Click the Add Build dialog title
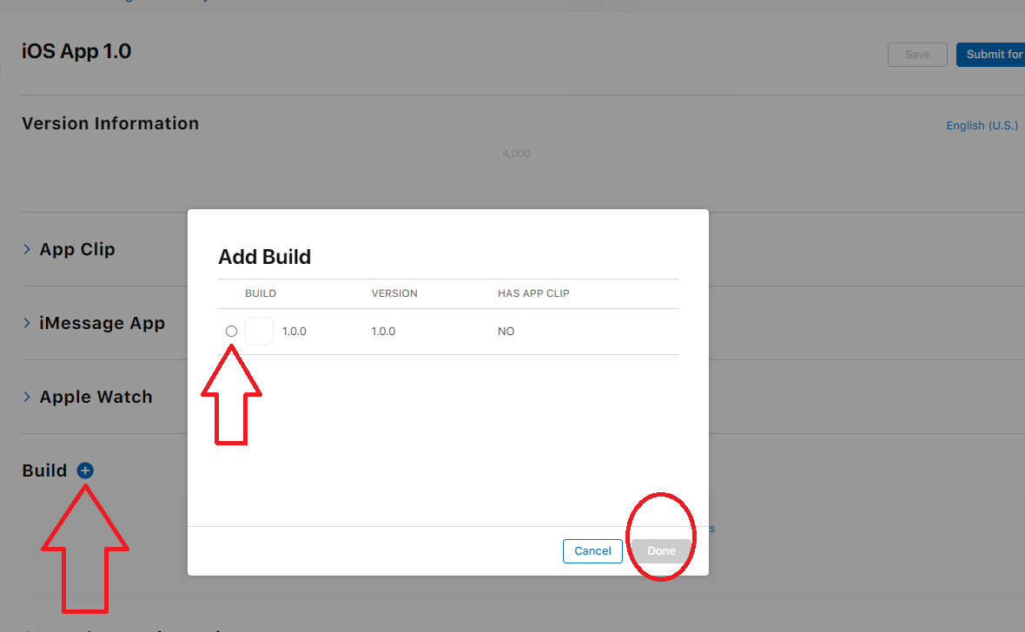1025x632 pixels. pos(264,257)
